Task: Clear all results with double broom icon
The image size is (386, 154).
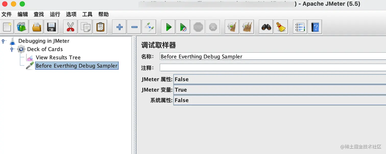Action: tap(247, 27)
